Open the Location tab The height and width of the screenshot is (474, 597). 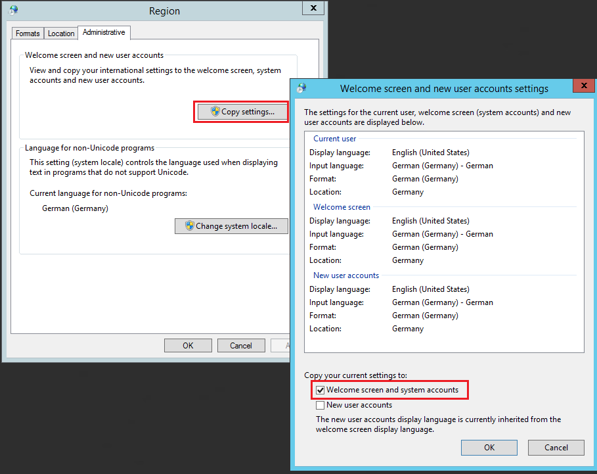(61, 34)
